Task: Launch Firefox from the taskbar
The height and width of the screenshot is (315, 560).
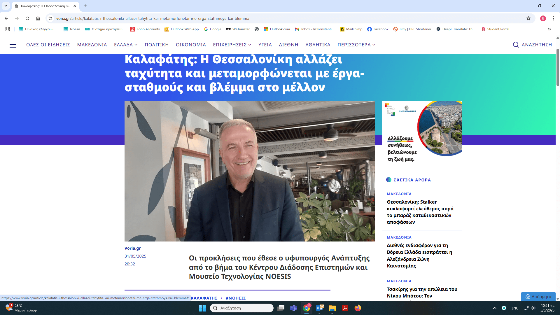Action: 358,308
